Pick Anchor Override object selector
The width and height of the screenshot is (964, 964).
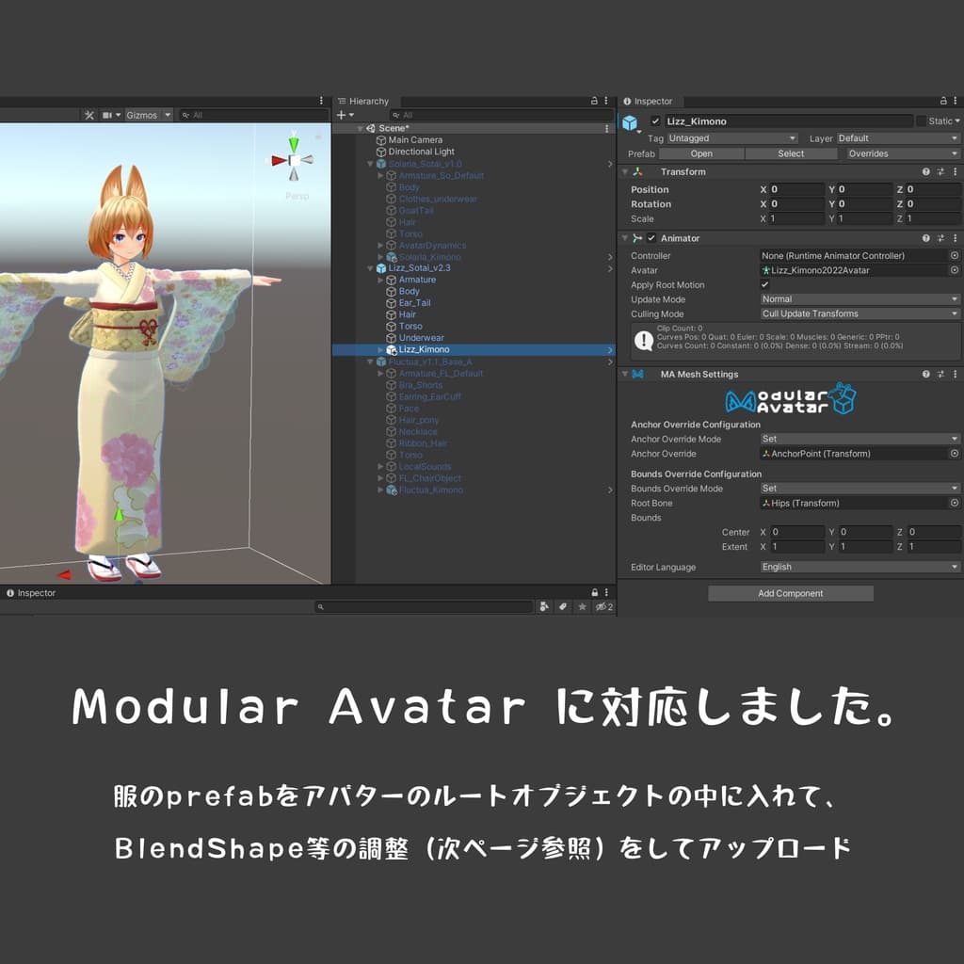click(x=955, y=454)
